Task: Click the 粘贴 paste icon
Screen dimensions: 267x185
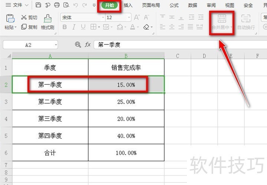Action: [x=10, y=18]
